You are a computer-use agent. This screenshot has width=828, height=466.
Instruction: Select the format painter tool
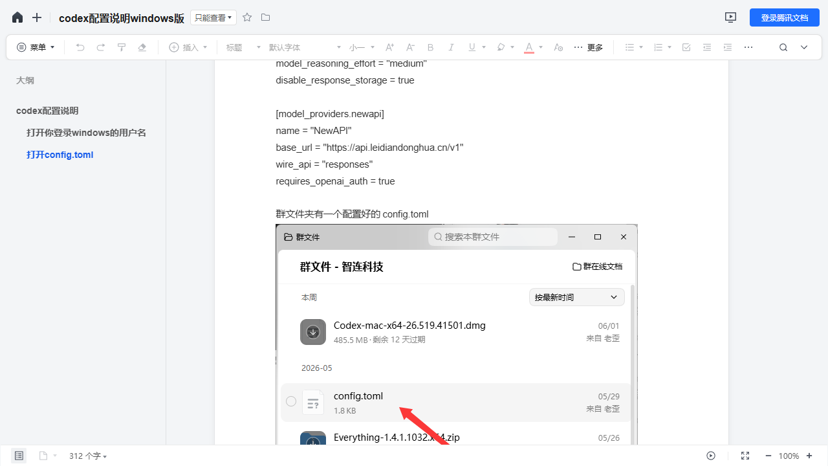[x=122, y=47]
